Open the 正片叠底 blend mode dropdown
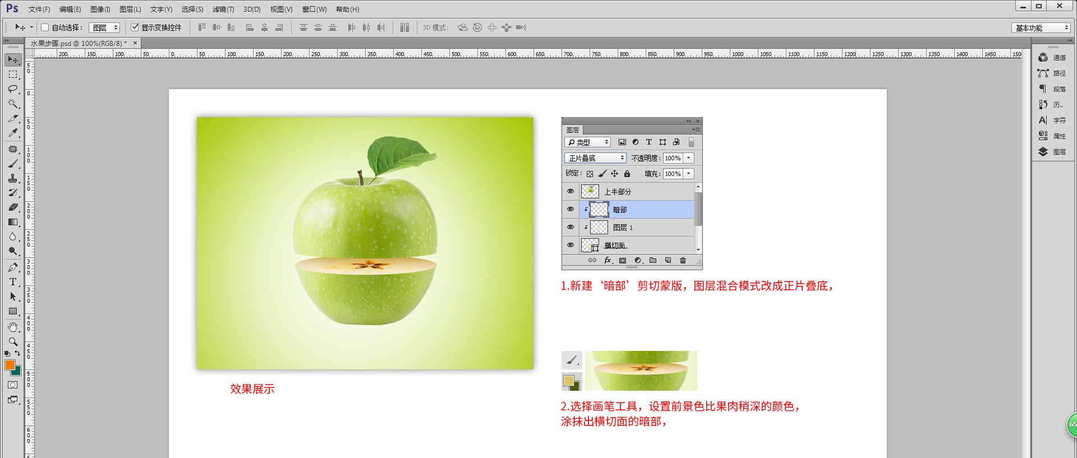This screenshot has width=1077, height=458. point(595,158)
